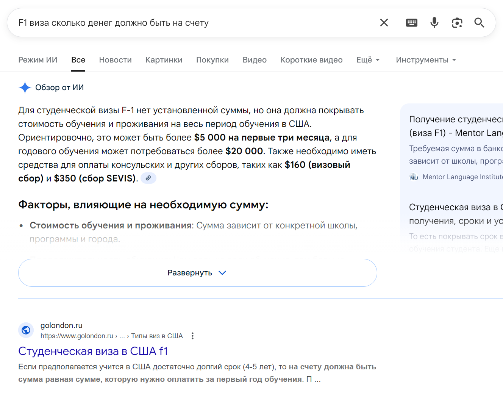
Task: Click the Обзор от ИИ heading
Action: [59, 88]
